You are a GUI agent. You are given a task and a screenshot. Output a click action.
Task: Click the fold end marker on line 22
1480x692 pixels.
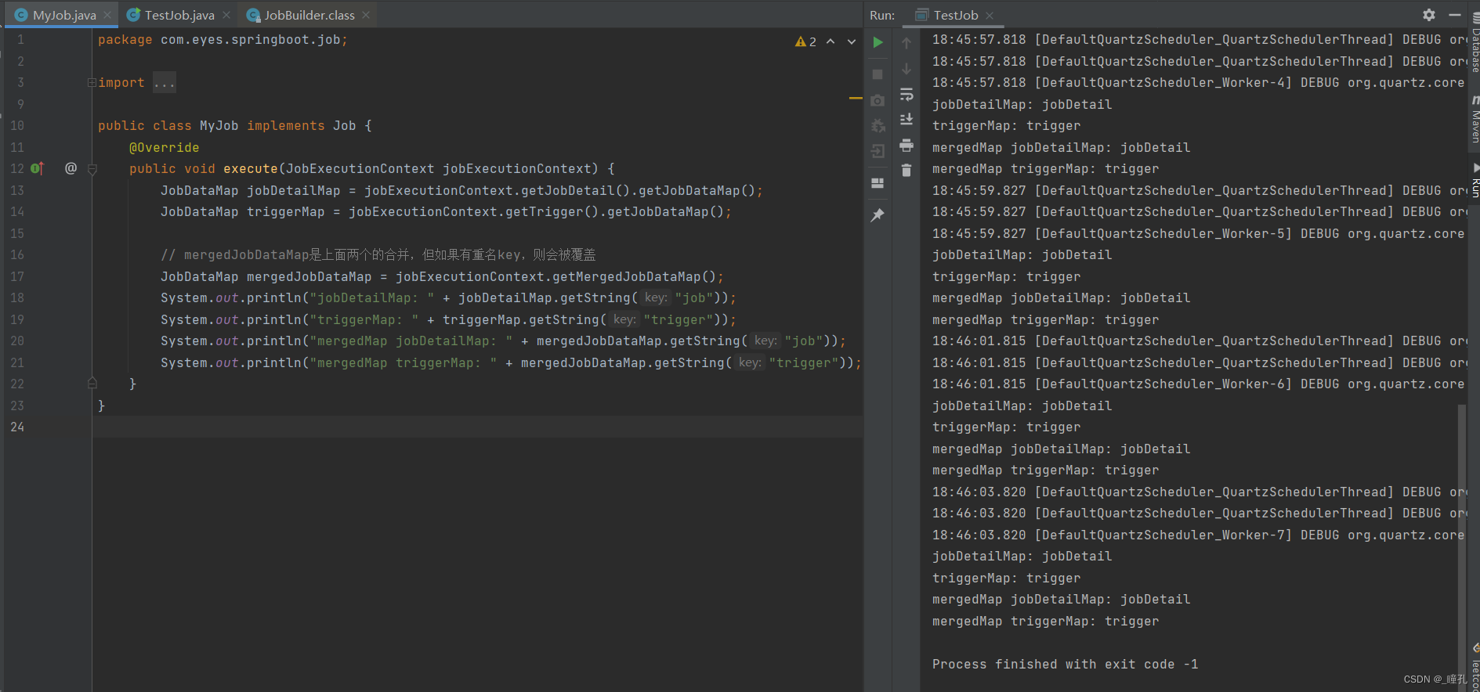tap(92, 383)
